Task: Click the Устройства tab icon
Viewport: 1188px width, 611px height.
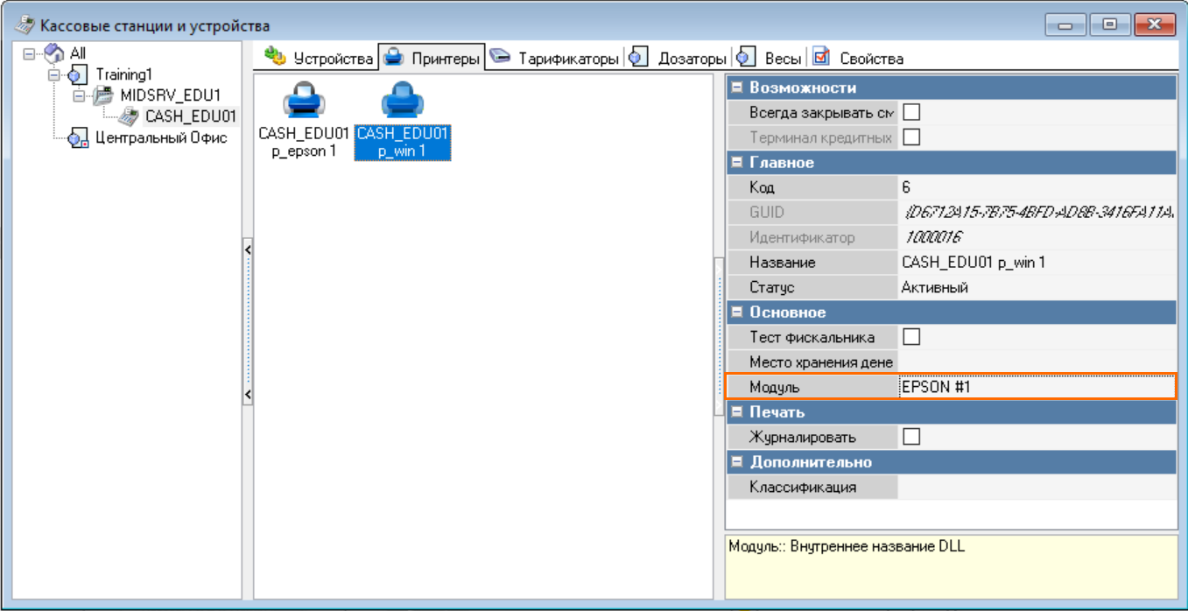Action: pyautogui.click(x=275, y=58)
